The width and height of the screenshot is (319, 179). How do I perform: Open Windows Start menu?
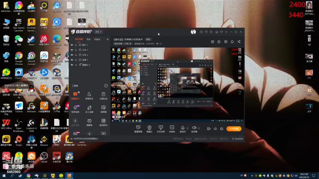(x=4, y=176)
